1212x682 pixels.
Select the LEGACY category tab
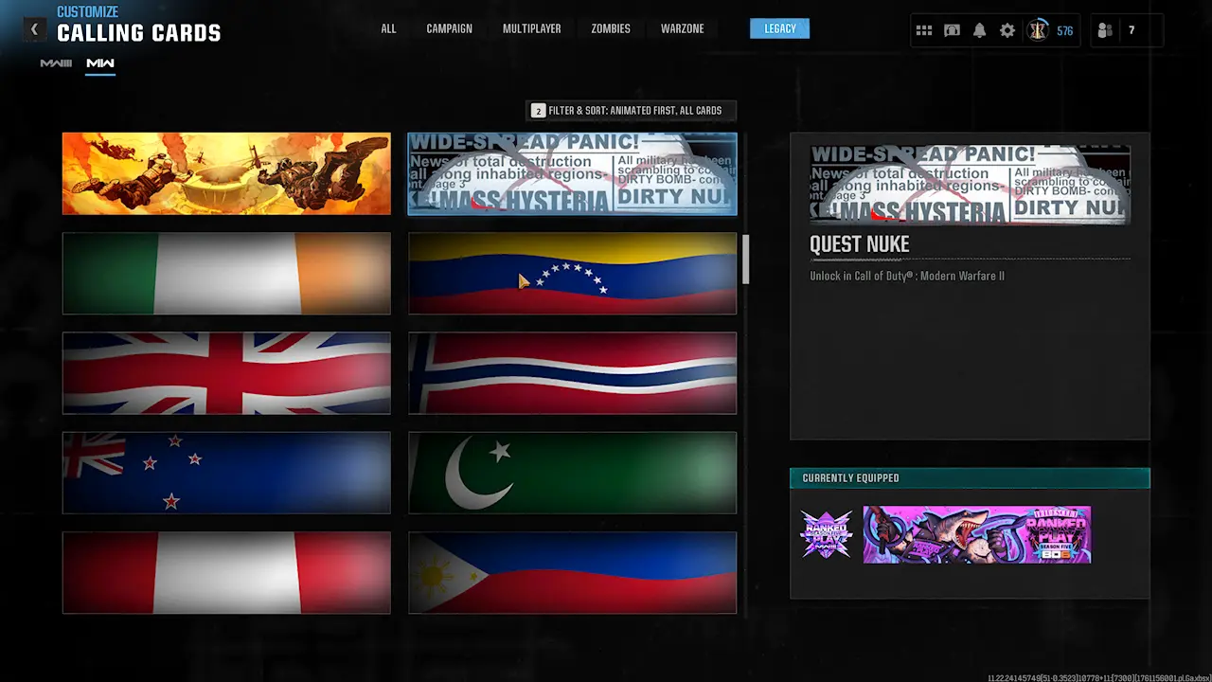point(779,28)
